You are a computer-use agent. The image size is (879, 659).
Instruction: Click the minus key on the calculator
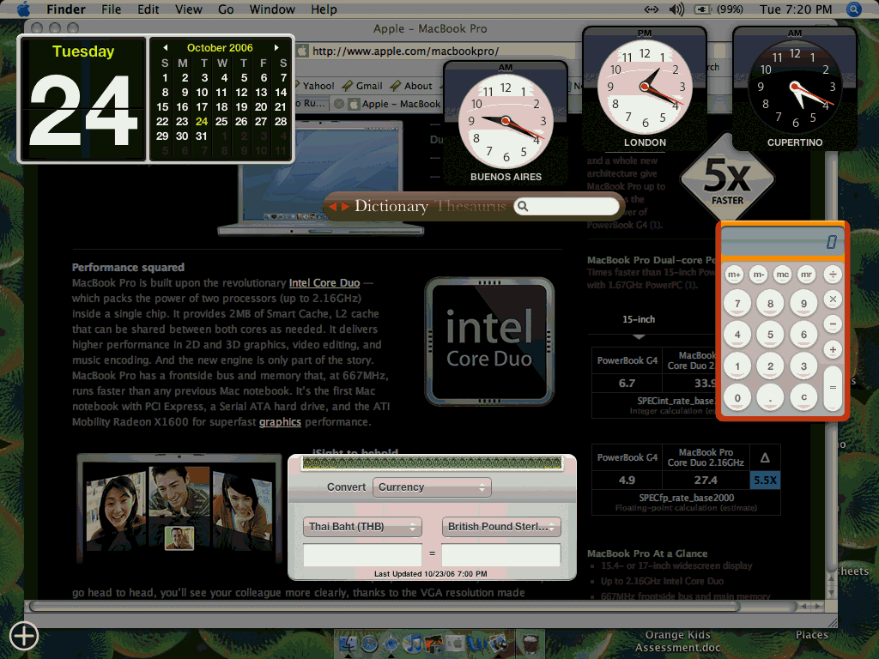click(833, 324)
